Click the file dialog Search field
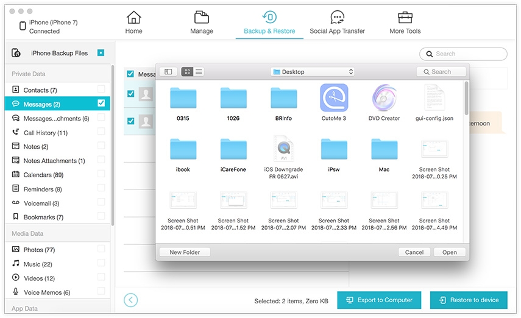The width and height of the screenshot is (521, 318). point(441,71)
